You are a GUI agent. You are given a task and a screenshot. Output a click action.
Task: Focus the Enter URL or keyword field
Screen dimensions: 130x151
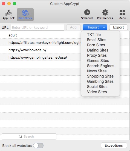click(x=37, y=27)
